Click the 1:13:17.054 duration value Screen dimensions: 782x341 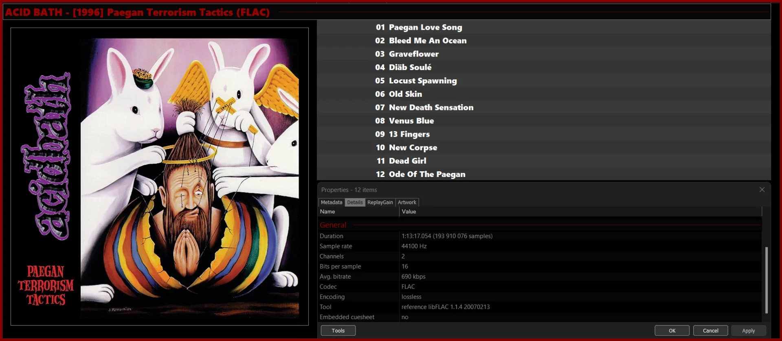point(447,236)
